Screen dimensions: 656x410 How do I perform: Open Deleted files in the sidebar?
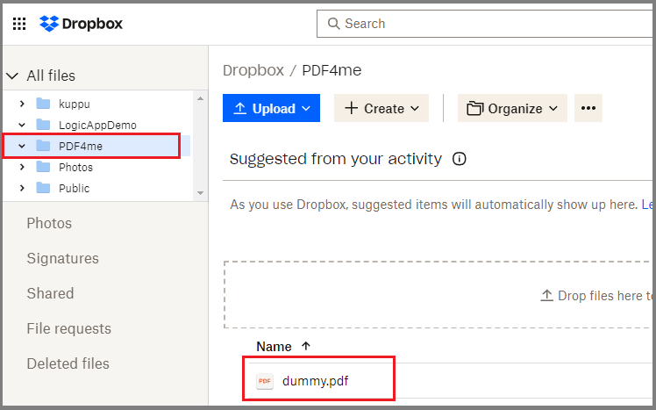pyautogui.click(x=68, y=363)
